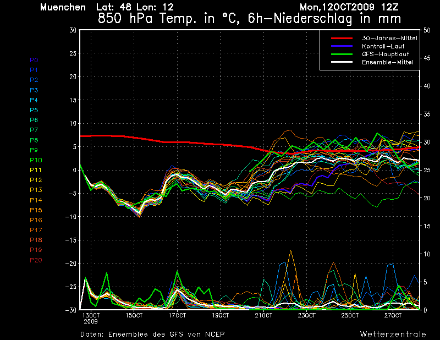Click the P16 member label
This screenshot has width=440, height=340.
pos(36,220)
